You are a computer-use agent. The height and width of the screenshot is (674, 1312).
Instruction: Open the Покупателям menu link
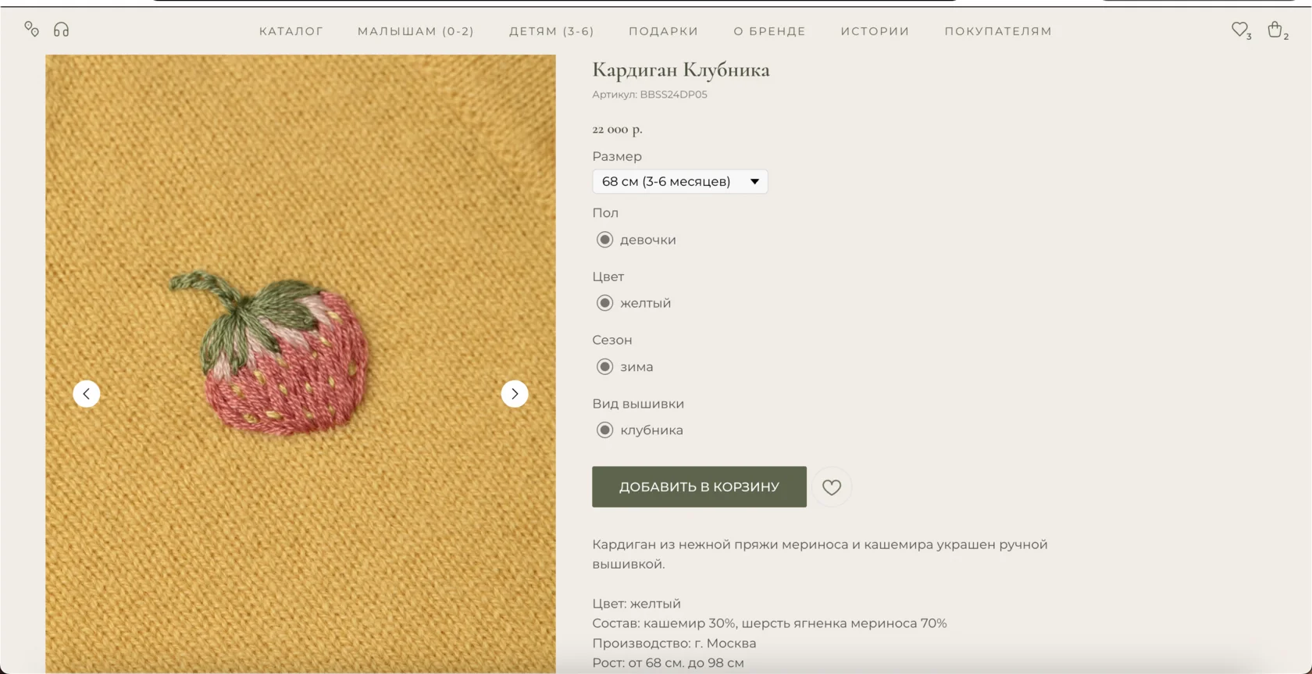998,31
